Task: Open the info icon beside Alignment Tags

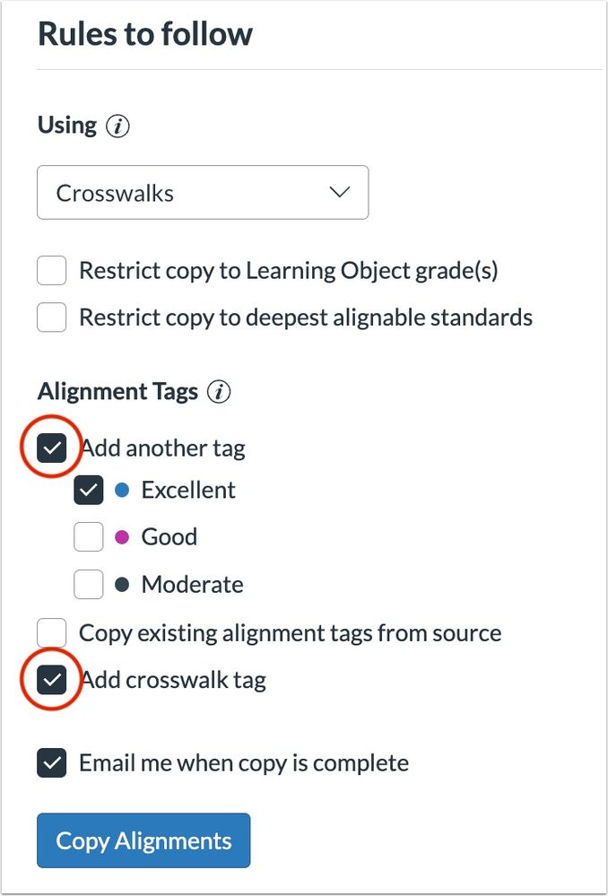Action: (x=219, y=393)
